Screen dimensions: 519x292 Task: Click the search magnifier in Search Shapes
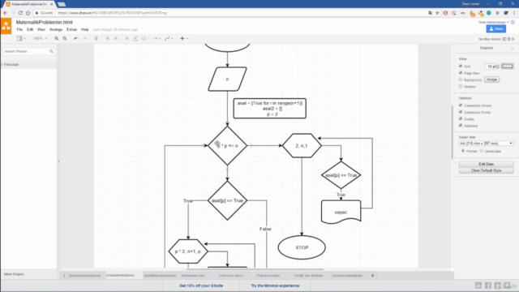click(51, 51)
